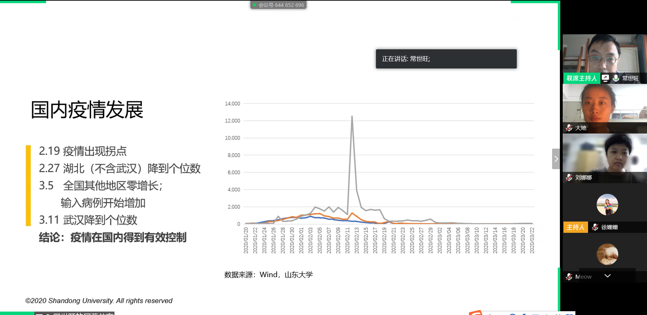Toggle the muted microphone for 刘娜娜
Viewport: 647px width, 315px height.
[x=569, y=177]
